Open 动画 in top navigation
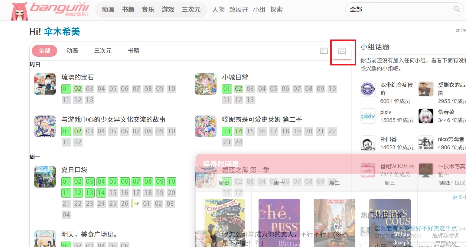The image size is (466, 247). click(108, 10)
